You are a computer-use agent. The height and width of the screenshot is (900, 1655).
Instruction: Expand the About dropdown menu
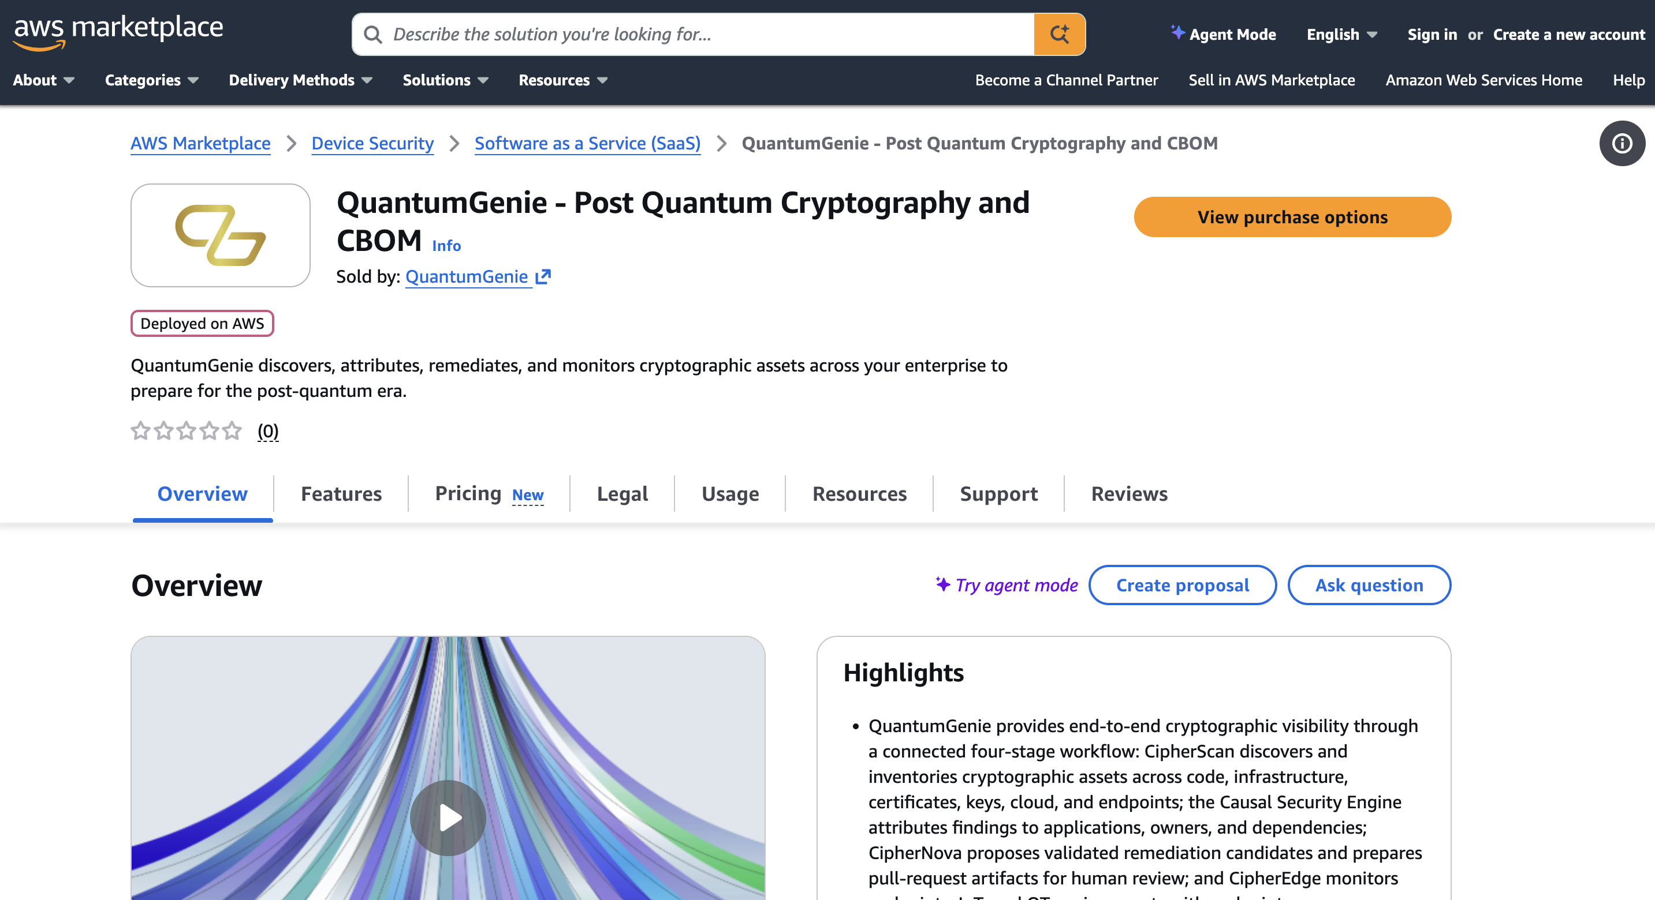44,80
